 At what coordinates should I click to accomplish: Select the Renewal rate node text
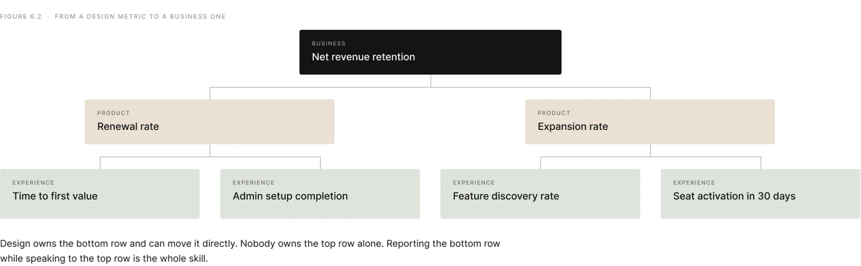click(128, 126)
